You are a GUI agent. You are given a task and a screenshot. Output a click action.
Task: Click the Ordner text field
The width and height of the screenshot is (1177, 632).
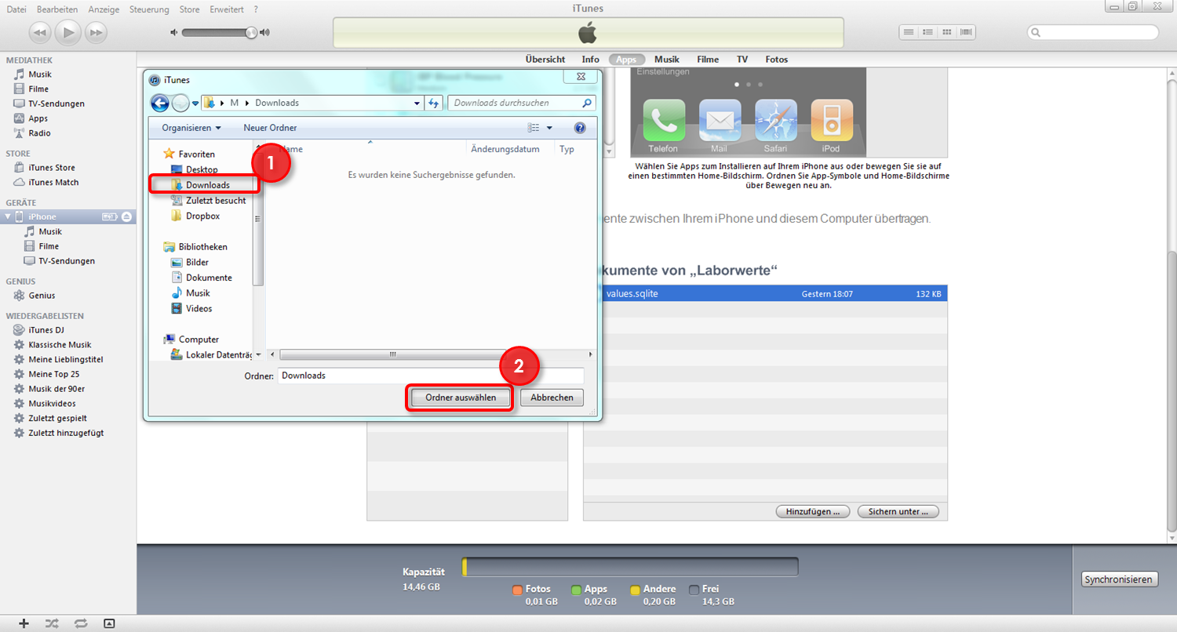pos(431,376)
